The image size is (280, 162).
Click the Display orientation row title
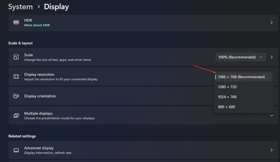[40, 96]
